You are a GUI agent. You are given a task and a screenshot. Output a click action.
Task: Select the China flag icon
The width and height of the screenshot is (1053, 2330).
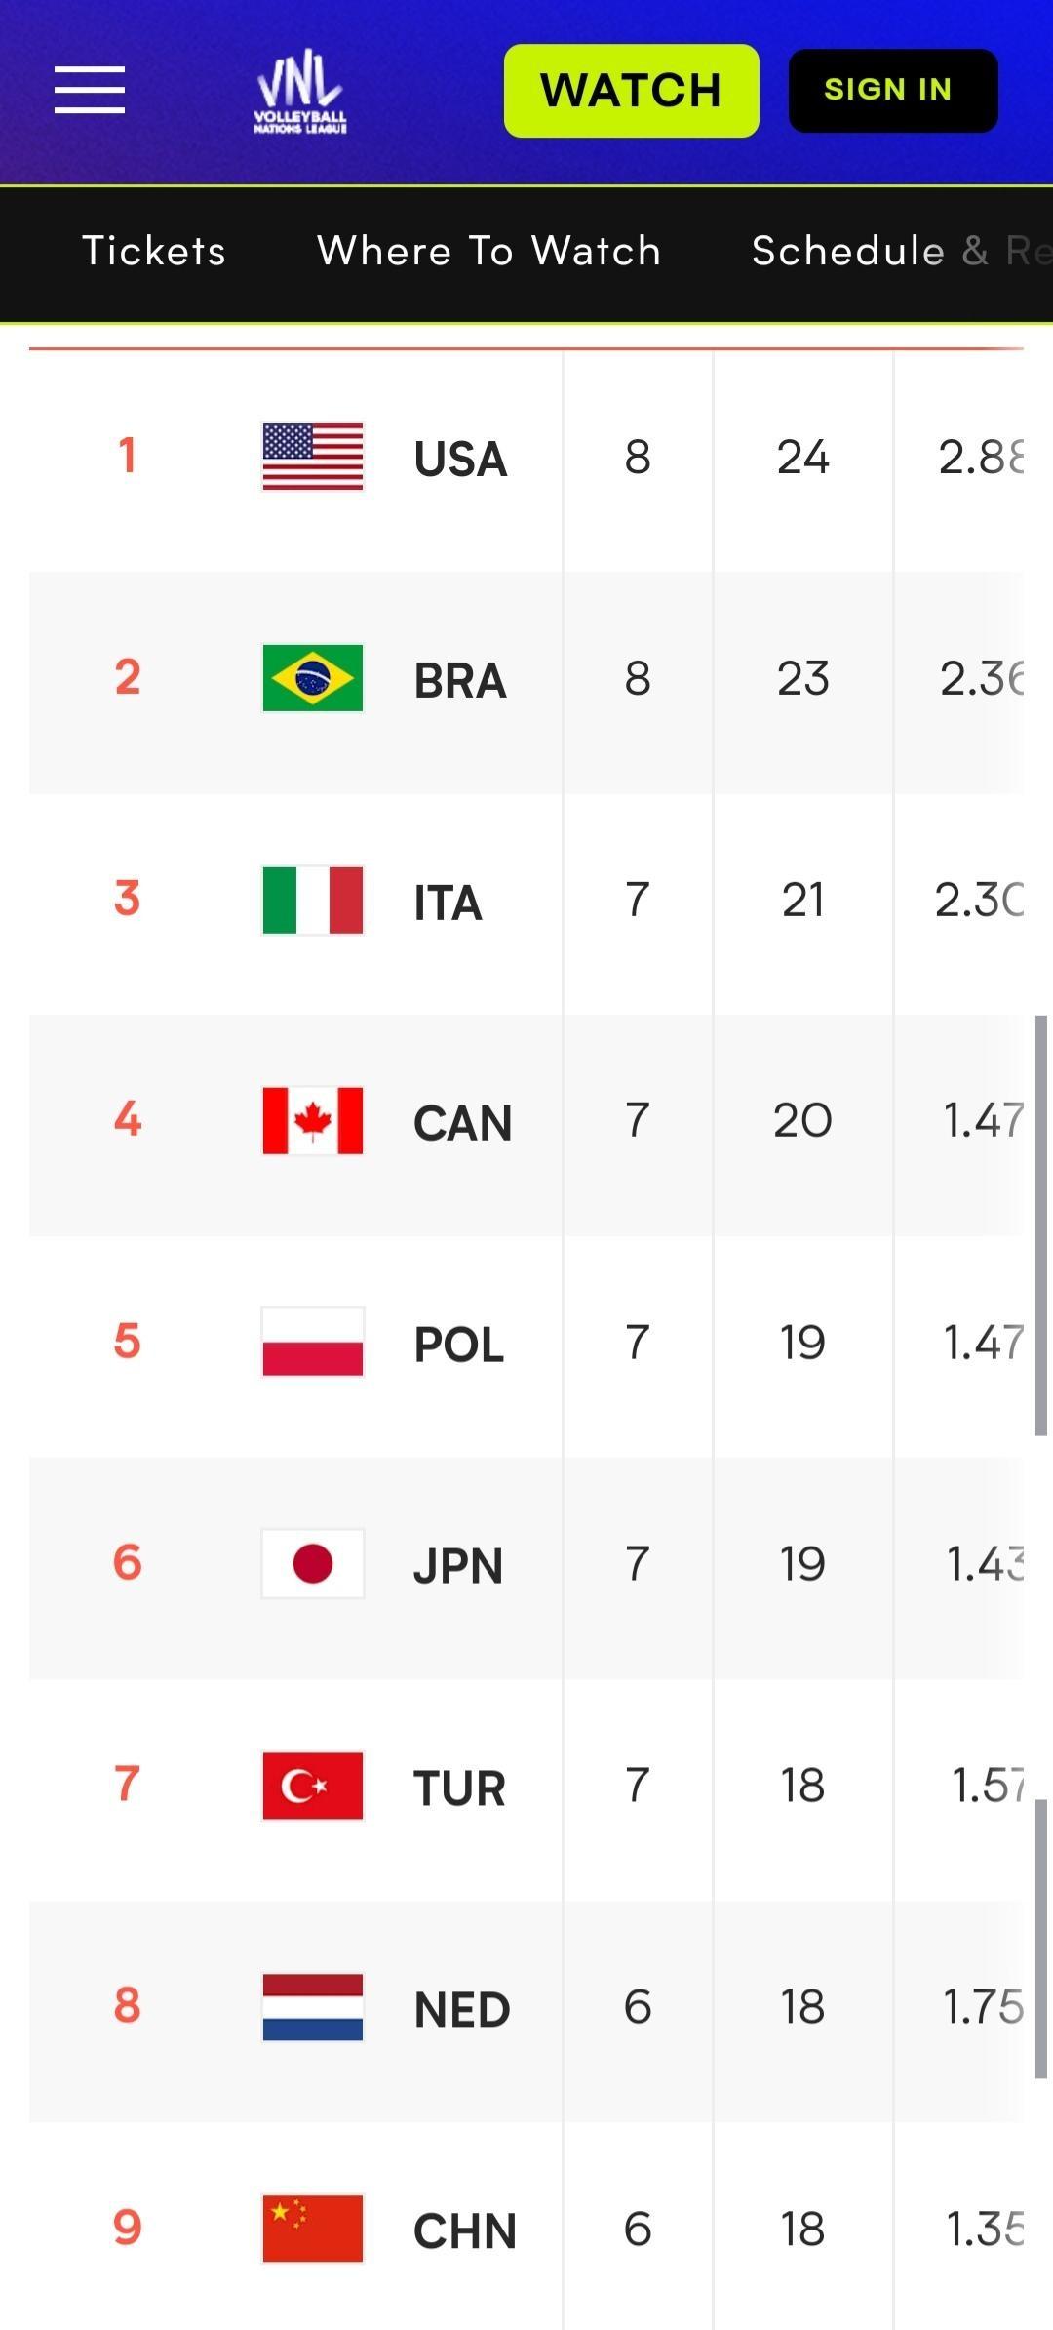(313, 2229)
